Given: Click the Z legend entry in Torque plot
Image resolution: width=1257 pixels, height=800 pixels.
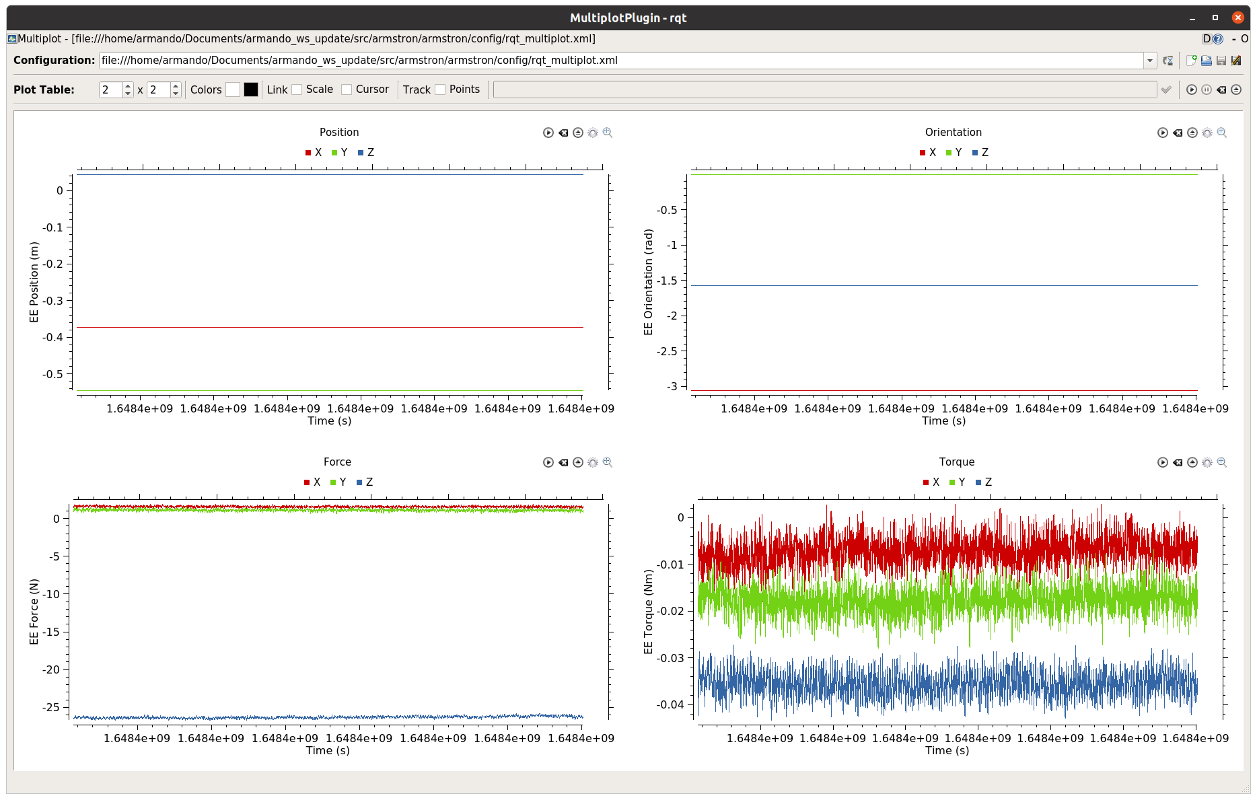Looking at the screenshot, I should pyautogui.click(x=984, y=482).
